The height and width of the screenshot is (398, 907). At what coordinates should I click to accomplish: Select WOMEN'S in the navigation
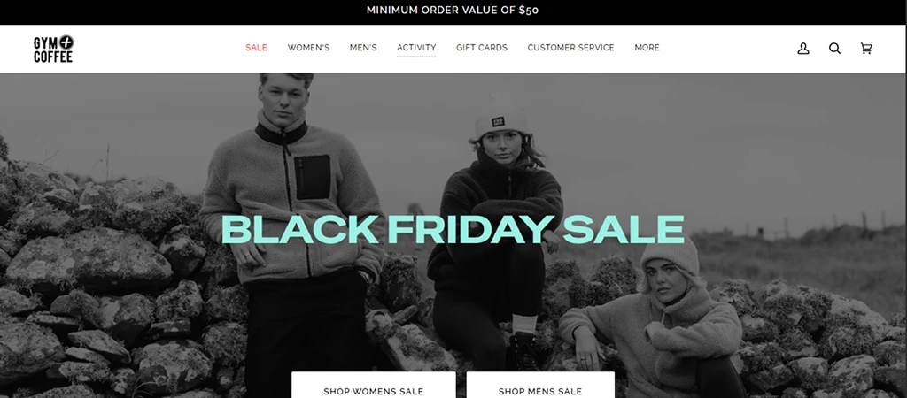308,48
